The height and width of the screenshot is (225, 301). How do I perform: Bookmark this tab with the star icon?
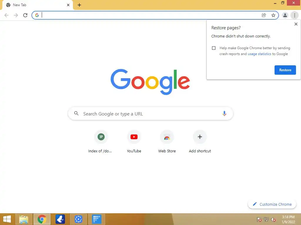click(x=273, y=15)
